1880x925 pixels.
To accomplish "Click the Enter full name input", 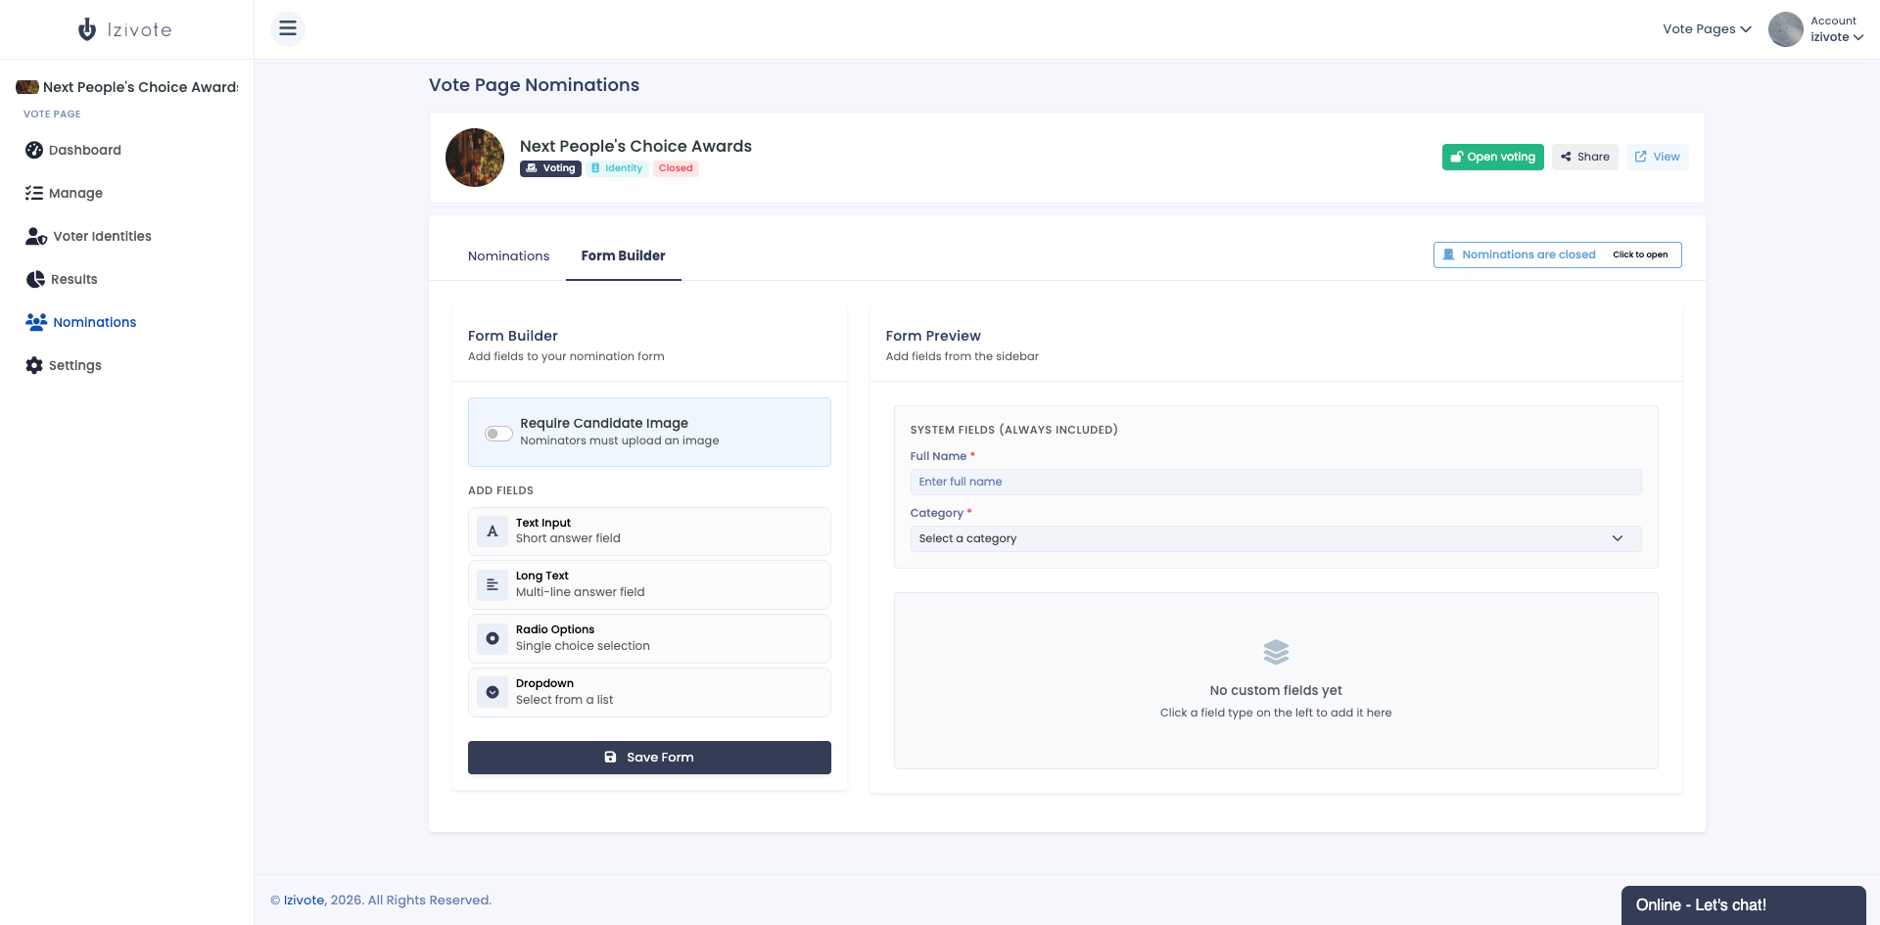I will tap(1276, 482).
